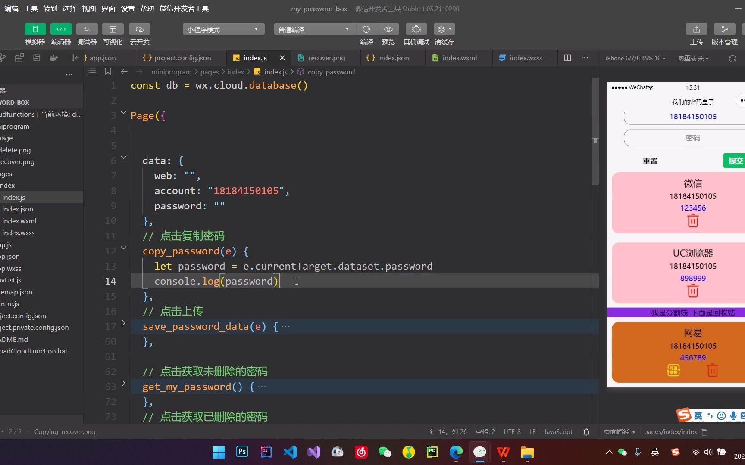Click the green 提交 button
This screenshot has height=465, width=745.
pos(734,161)
